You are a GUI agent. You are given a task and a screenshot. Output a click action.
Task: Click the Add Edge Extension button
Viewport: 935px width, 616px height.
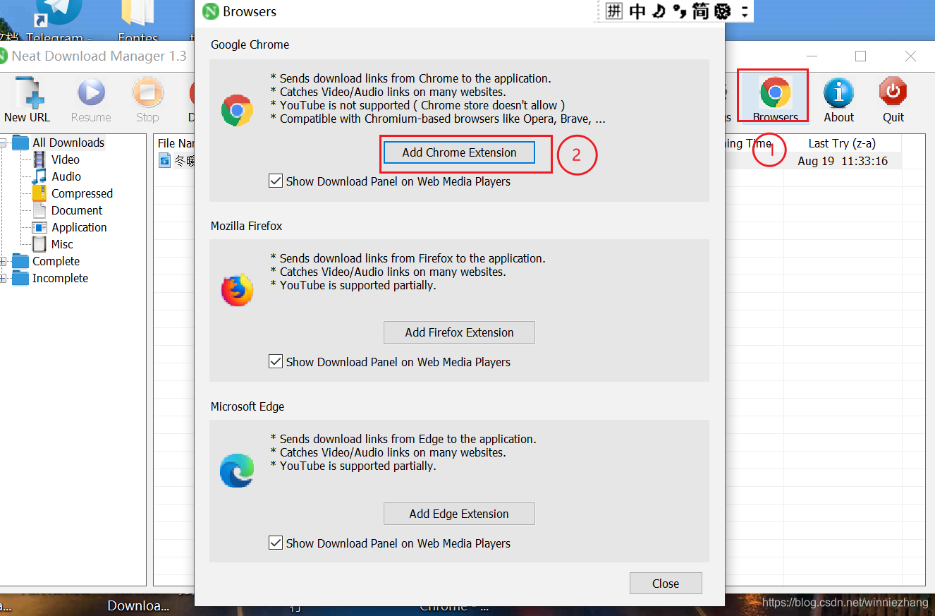(459, 514)
